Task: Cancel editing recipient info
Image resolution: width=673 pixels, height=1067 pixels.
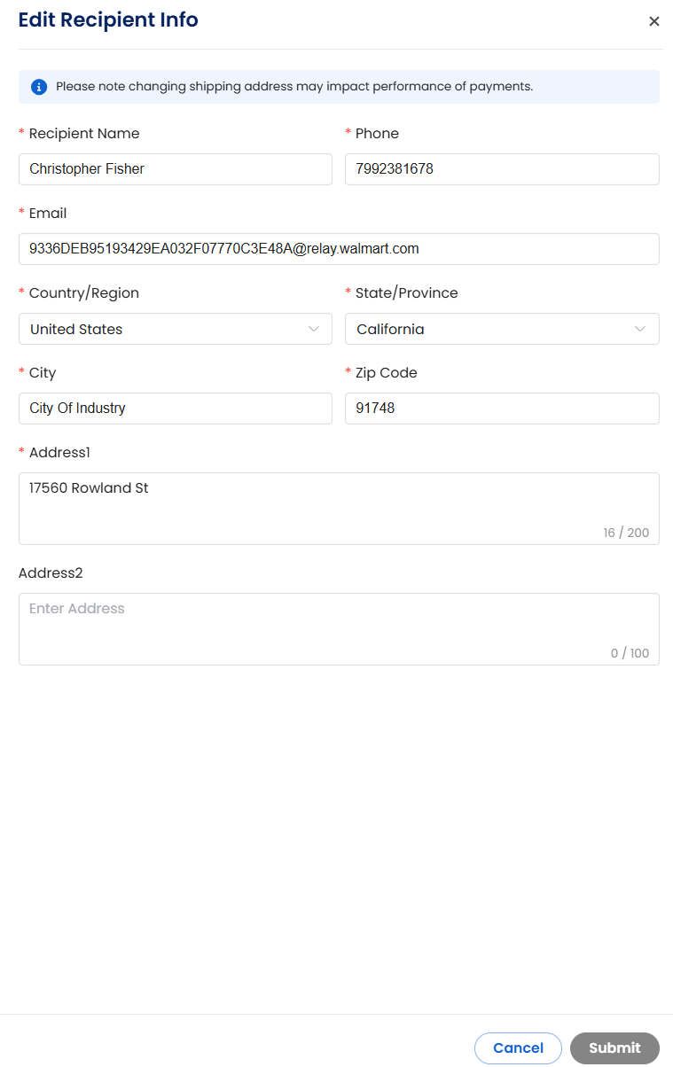Action: pos(518,1048)
